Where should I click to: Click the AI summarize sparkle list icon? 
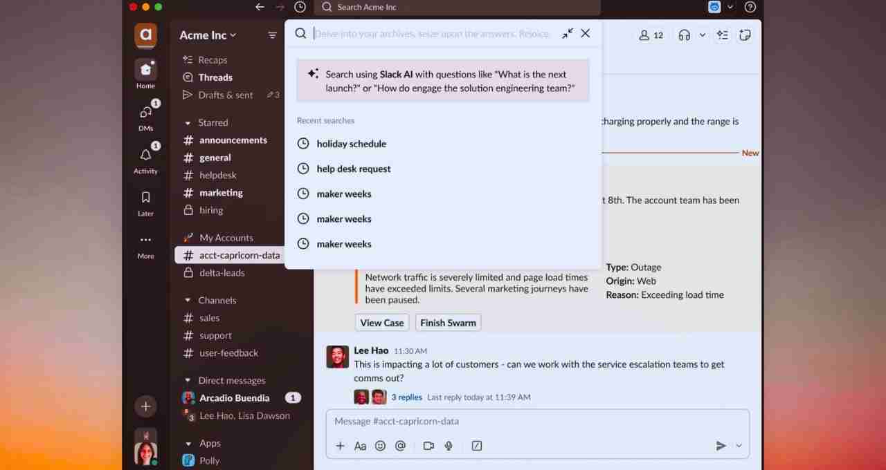pos(723,35)
